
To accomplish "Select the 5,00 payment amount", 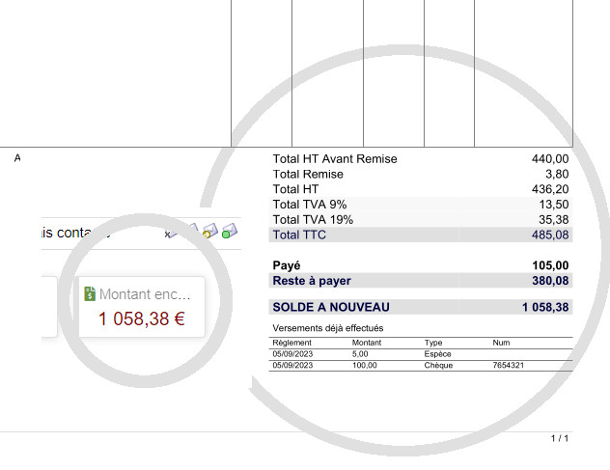I will 360,354.
